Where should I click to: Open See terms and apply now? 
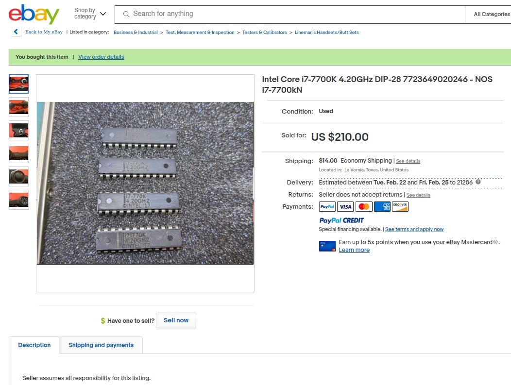pos(414,229)
